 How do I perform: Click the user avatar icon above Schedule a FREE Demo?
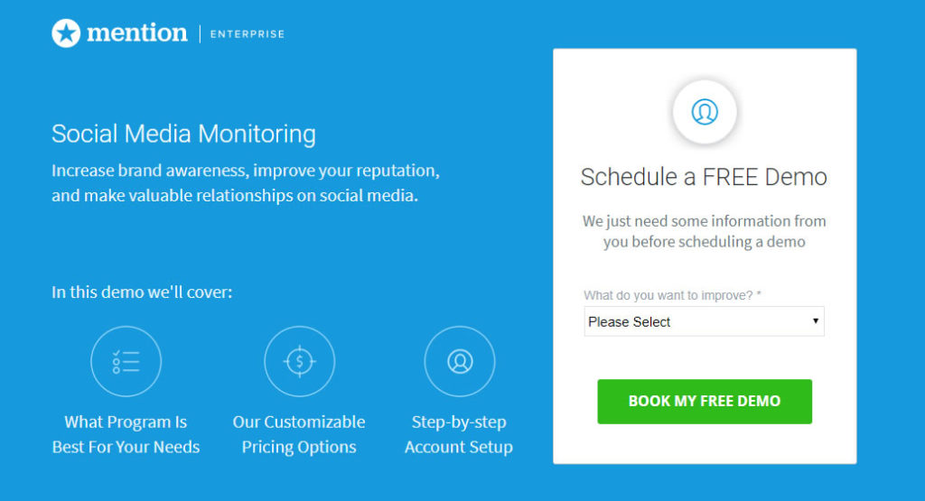tap(705, 112)
